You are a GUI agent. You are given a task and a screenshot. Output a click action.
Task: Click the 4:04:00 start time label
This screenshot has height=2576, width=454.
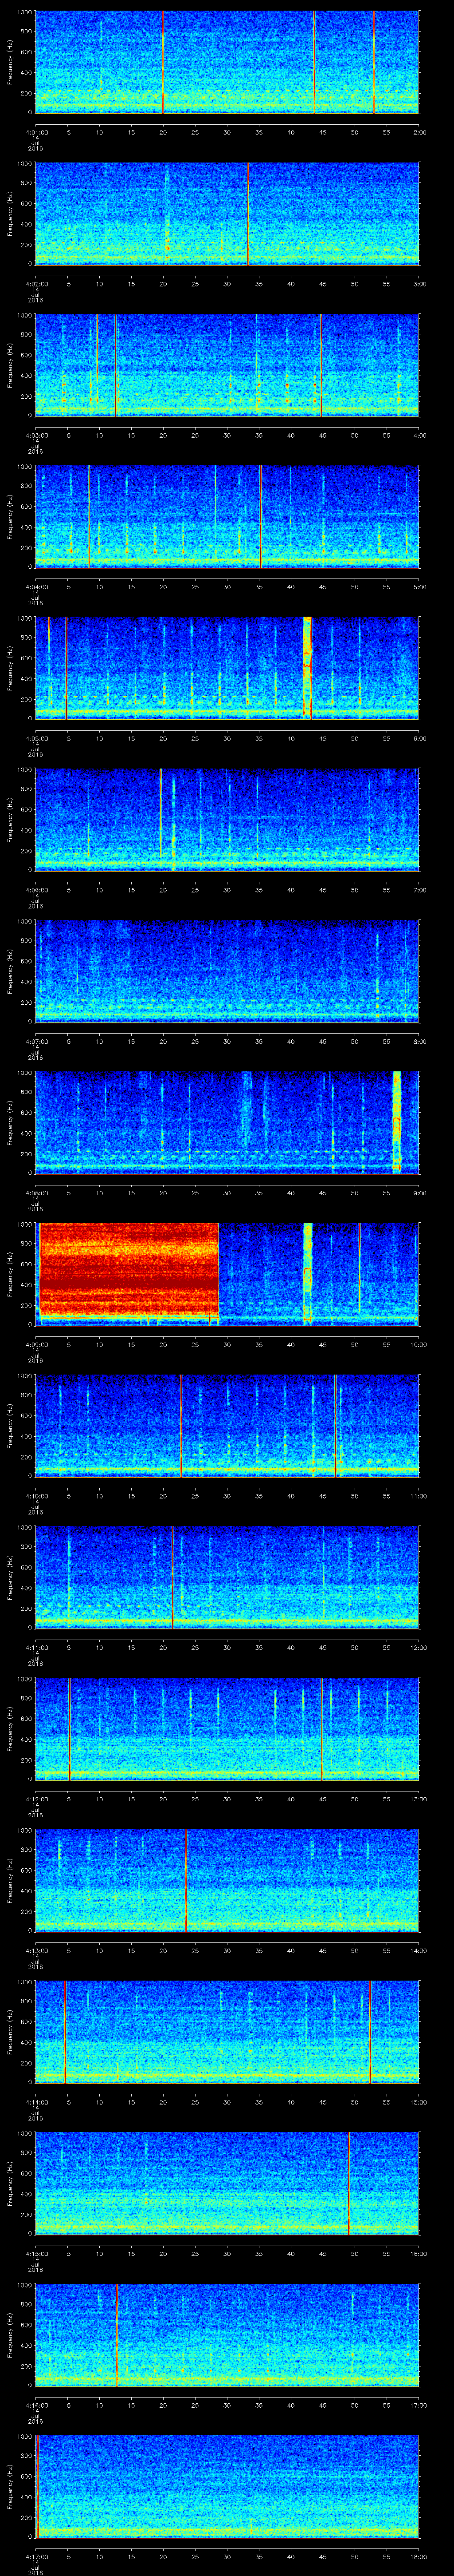(36, 587)
